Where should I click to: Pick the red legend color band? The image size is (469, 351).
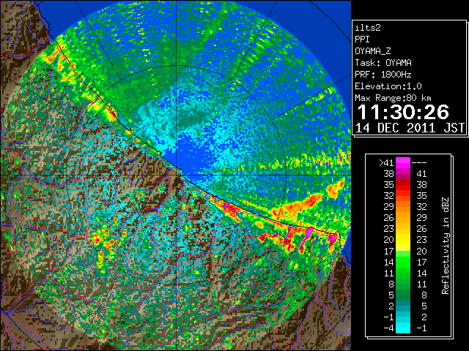tap(403, 185)
